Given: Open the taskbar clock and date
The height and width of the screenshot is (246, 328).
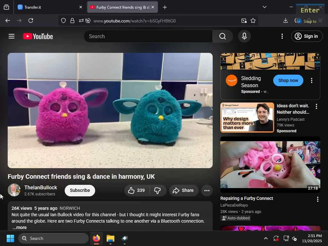Looking at the screenshot, I should tap(312, 238).
